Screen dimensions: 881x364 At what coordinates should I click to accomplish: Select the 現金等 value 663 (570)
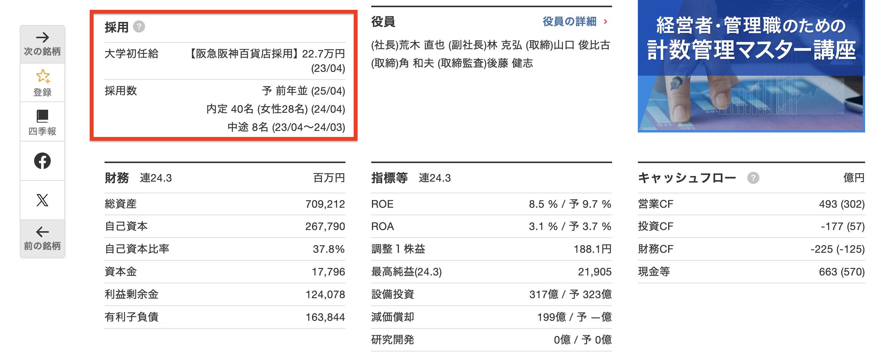tap(842, 272)
